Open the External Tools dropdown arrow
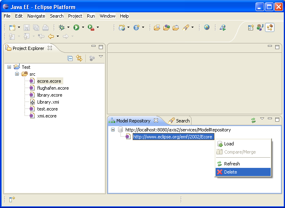 tap(98, 27)
